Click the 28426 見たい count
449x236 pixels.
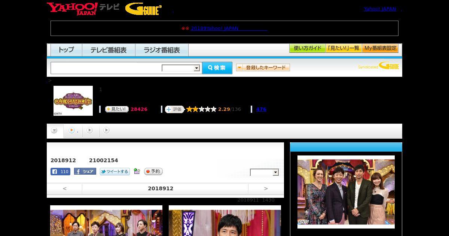(139, 109)
